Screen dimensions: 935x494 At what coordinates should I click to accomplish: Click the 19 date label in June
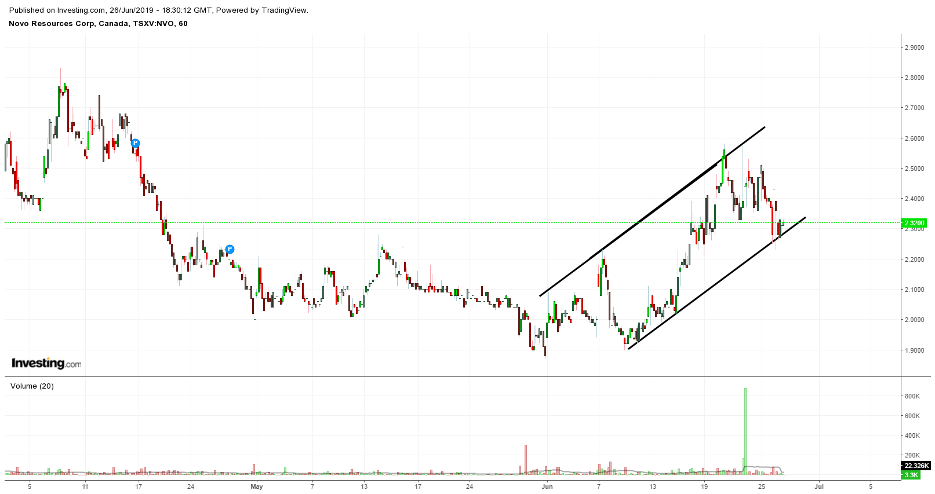(704, 486)
